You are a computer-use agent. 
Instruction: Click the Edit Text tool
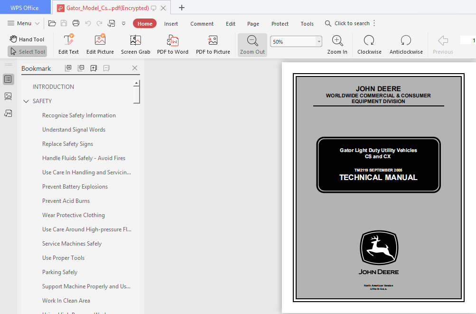[x=69, y=44]
